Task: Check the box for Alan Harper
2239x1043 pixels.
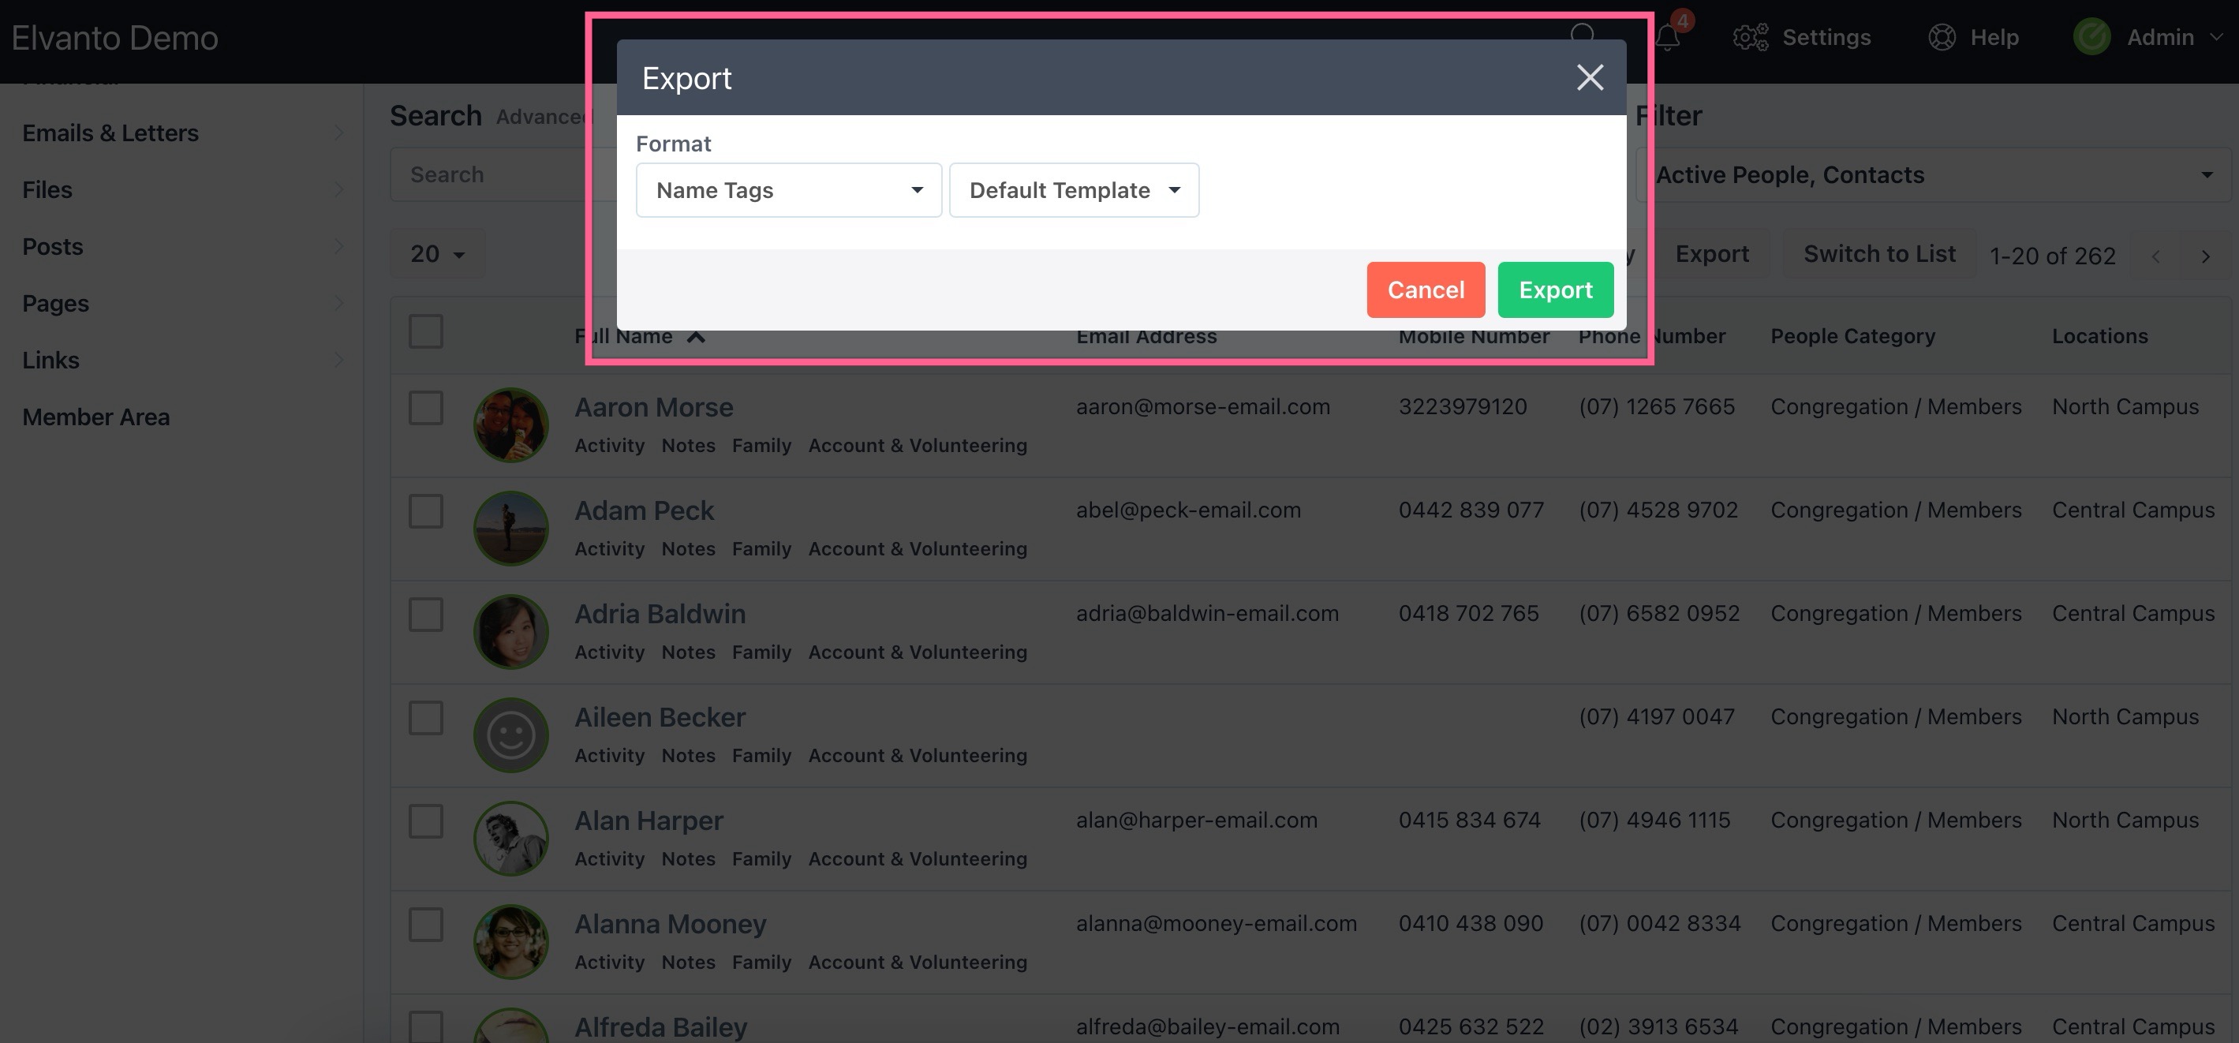Action: point(426,821)
